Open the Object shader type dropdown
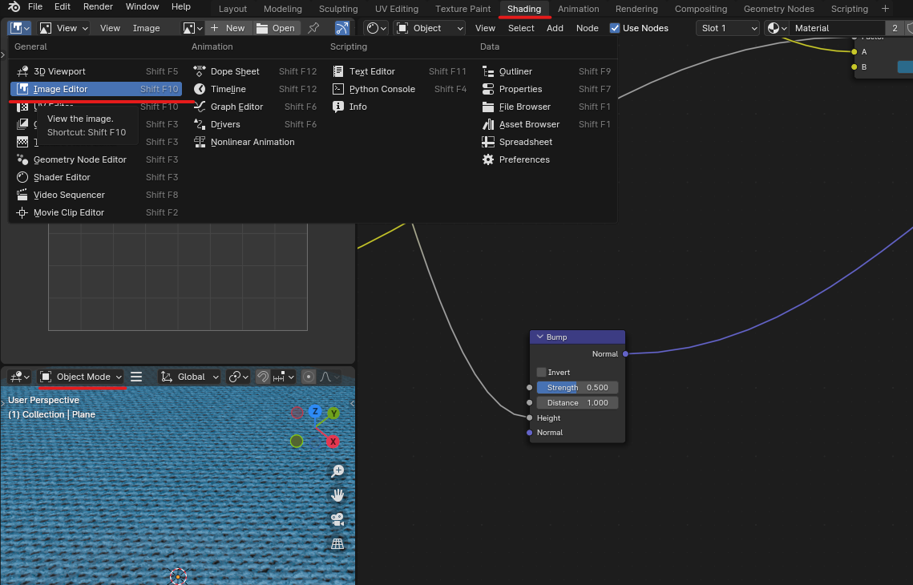 pyautogui.click(x=430, y=28)
